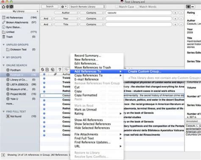
Task: Click the empty Year search text field
Action: point(139,19)
